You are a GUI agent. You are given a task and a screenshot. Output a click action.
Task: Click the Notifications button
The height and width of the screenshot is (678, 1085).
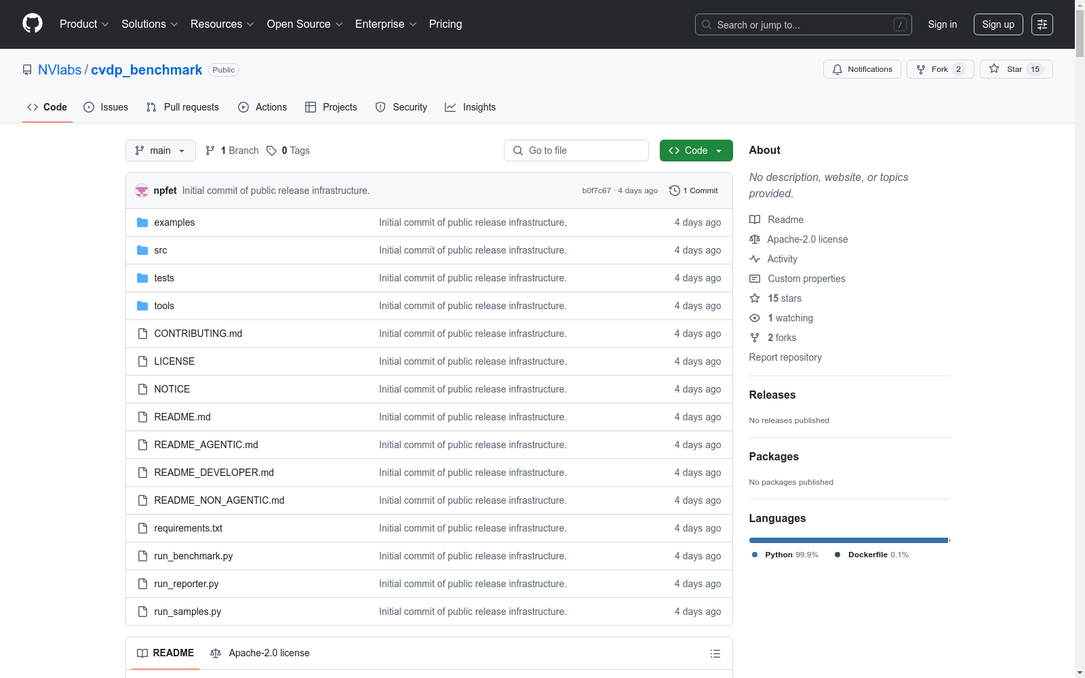862,69
